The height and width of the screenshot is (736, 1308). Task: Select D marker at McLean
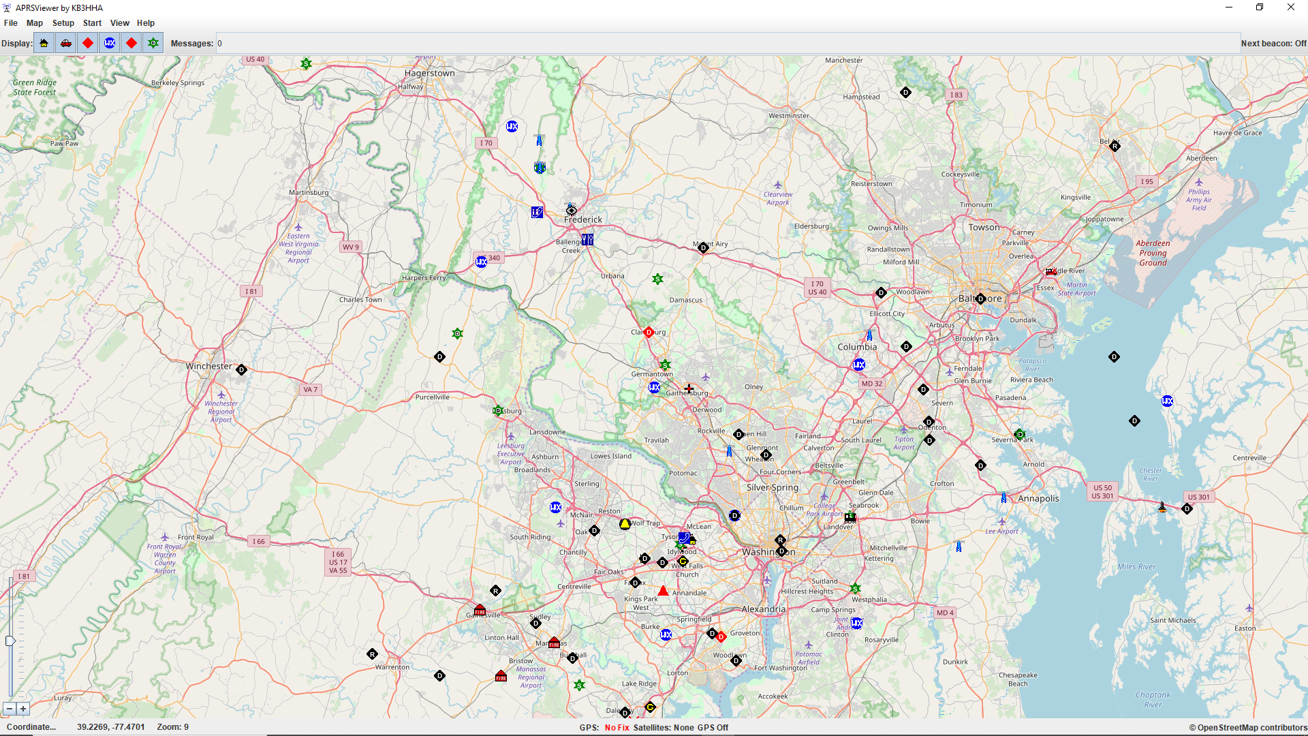(734, 516)
